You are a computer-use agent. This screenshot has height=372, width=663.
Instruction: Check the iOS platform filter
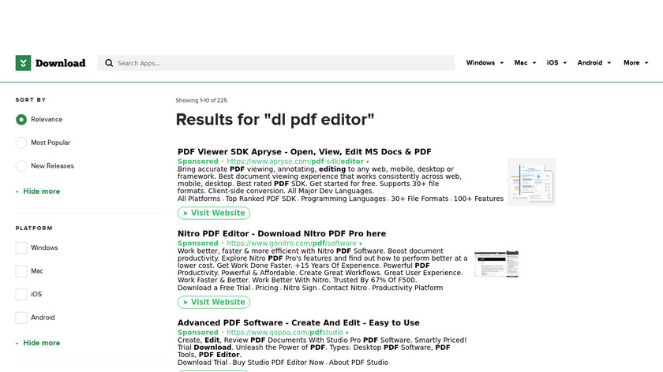coord(21,294)
